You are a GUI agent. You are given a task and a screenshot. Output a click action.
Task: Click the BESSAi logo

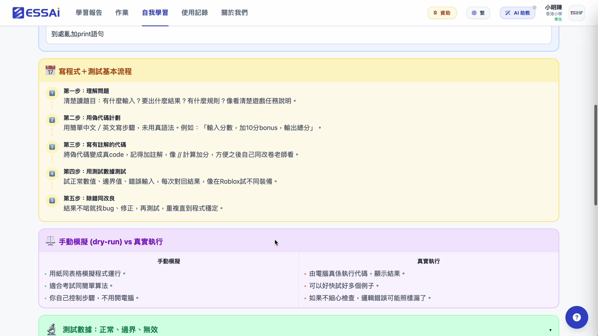coord(36,13)
